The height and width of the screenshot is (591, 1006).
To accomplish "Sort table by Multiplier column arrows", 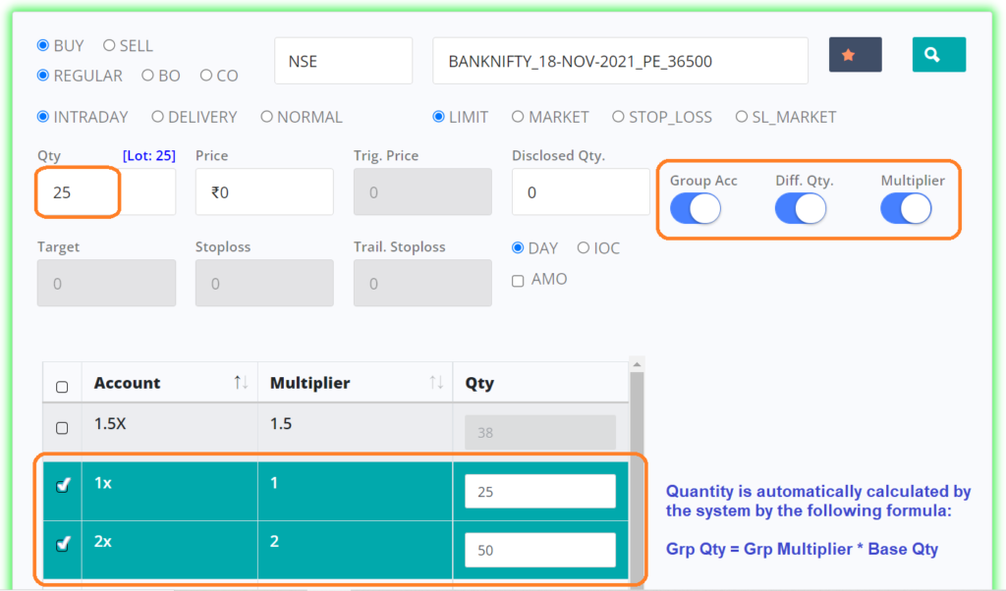I will (x=436, y=383).
